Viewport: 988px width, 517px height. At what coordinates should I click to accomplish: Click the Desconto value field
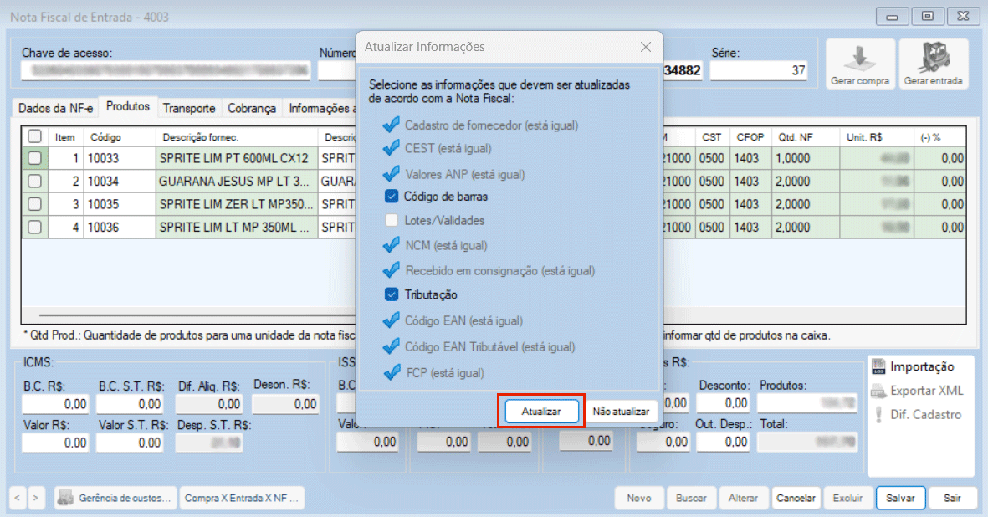(x=724, y=403)
